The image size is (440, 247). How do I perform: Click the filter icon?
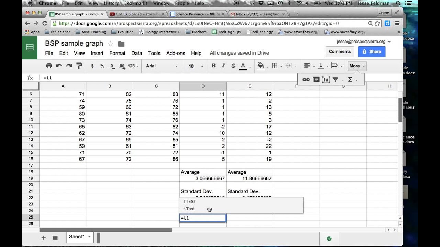coord(335,80)
